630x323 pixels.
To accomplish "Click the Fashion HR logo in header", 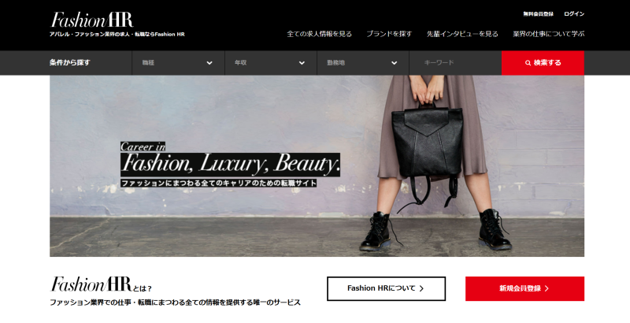I will pyautogui.click(x=92, y=20).
